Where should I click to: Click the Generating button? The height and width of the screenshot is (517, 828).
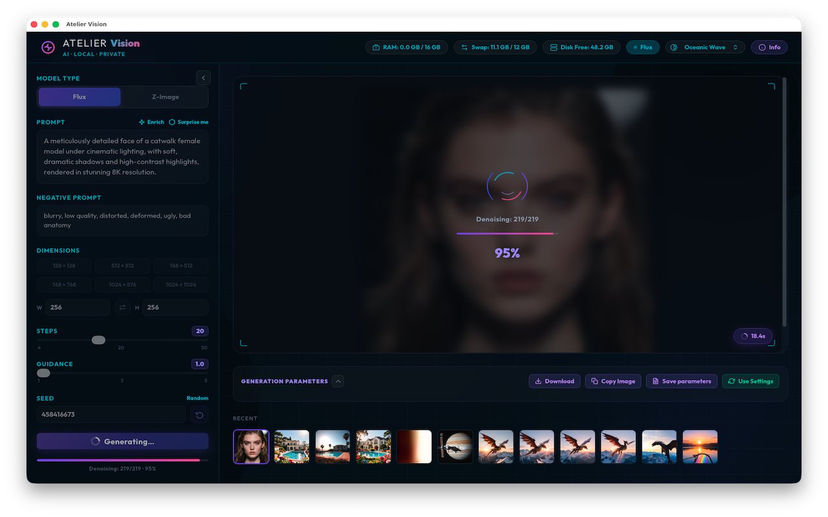pos(122,441)
